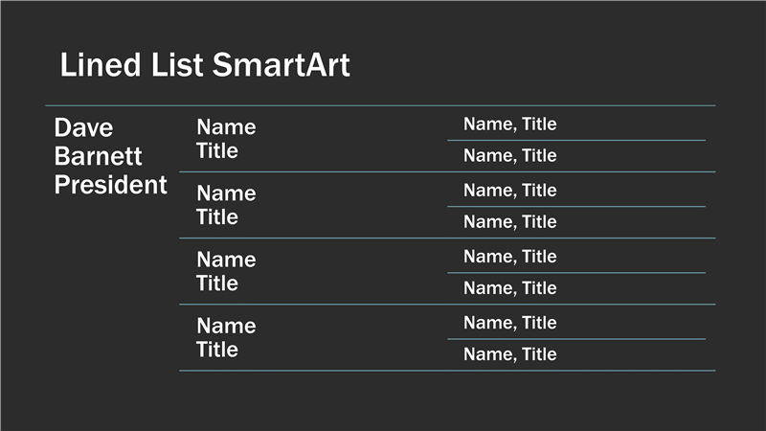Click the long line under the heading
The image size is (766, 431).
[380, 105]
